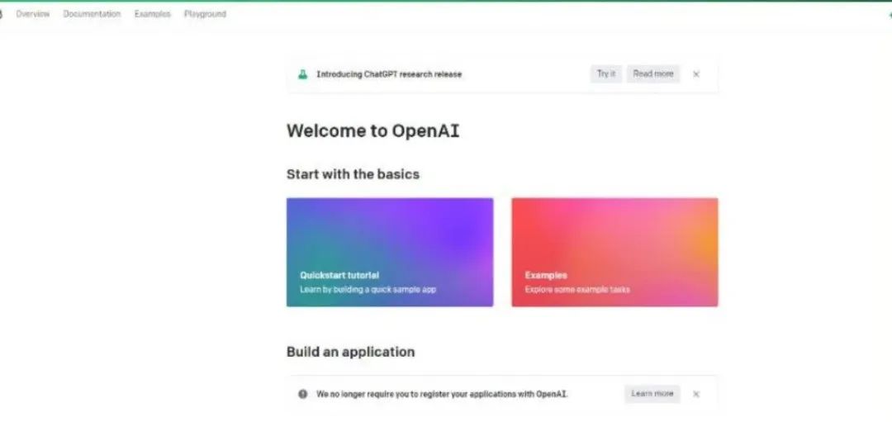
Task: Click the 'Welcome to OpenAI' heading
Action: [x=372, y=130]
